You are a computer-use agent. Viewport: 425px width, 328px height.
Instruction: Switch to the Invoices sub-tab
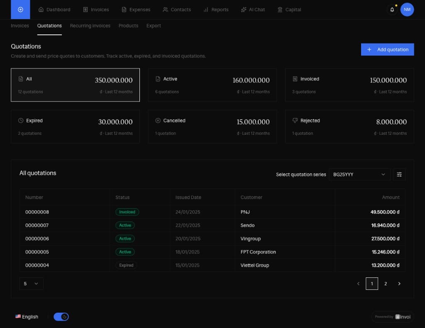tap(20, 26)
